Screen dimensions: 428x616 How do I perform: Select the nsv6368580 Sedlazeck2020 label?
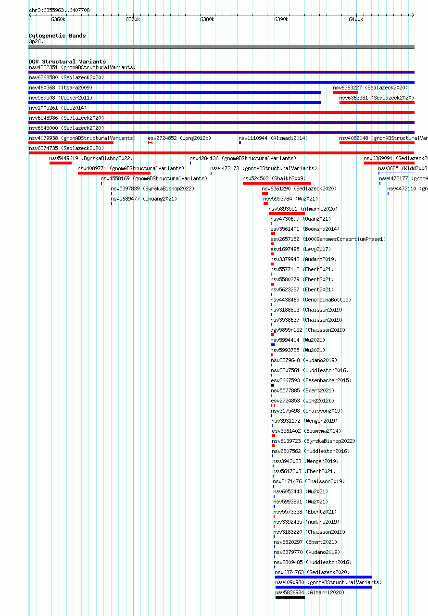(x=66, y=77)
